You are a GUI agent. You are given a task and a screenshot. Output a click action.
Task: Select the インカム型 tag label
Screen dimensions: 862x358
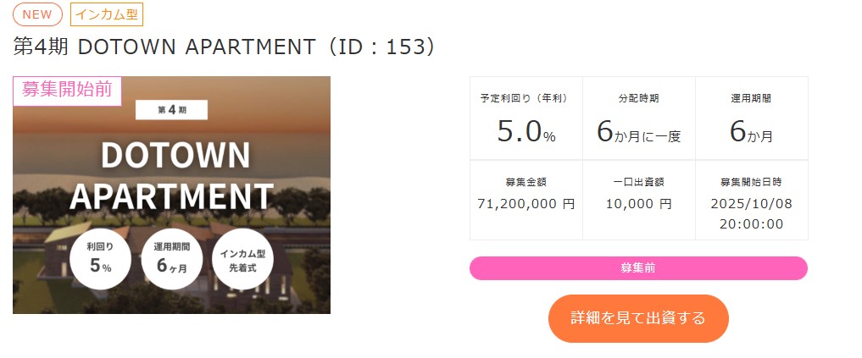point(106,14)
